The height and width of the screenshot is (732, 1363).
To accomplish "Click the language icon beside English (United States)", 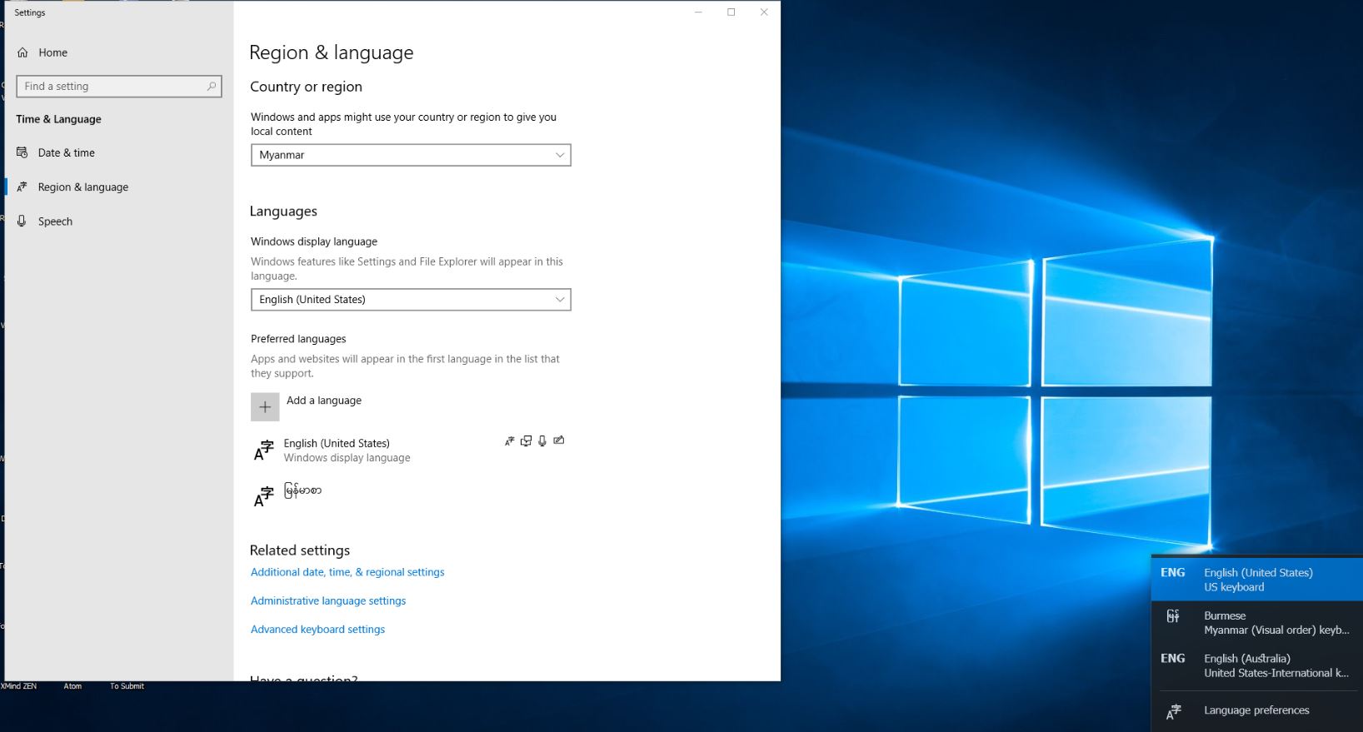I will pos(263,451).
